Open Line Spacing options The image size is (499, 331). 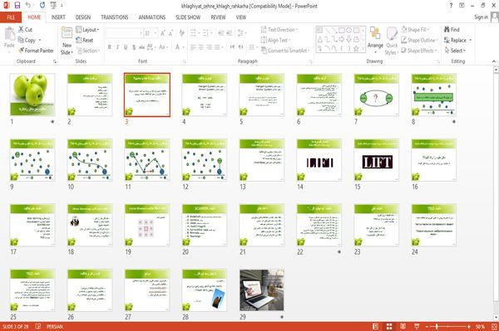[241, 33]
